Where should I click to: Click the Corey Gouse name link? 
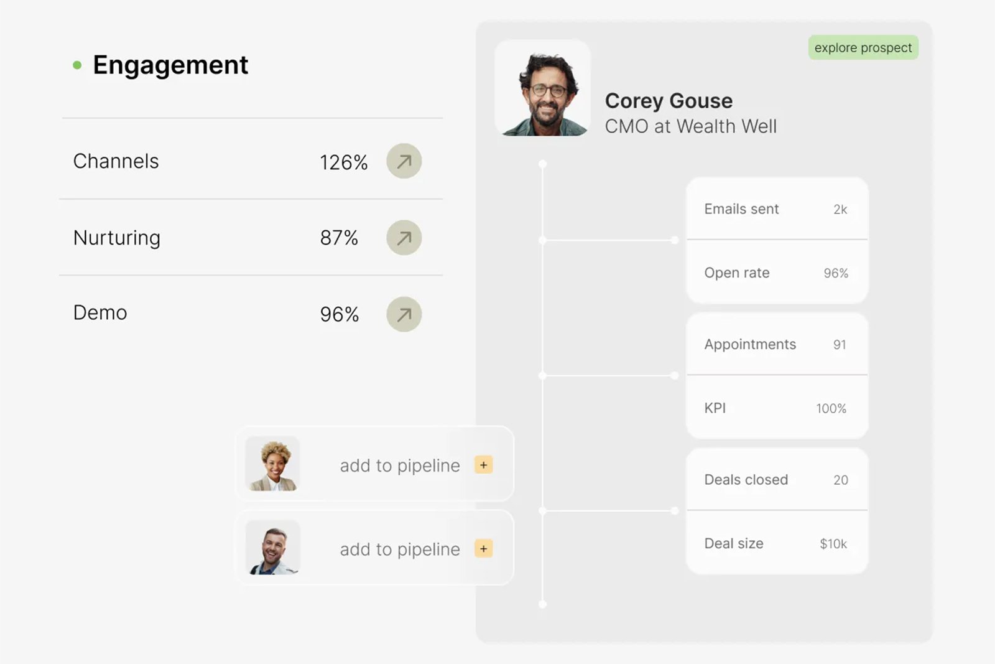pos(669,101)
